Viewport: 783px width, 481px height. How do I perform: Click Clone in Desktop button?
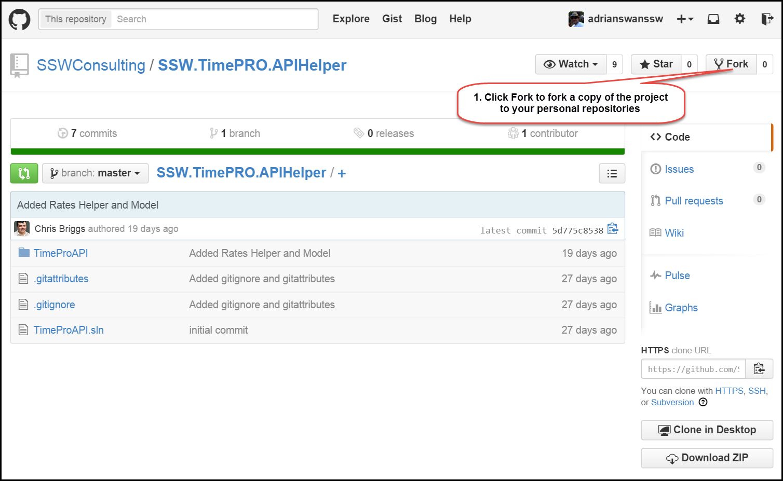(x=707, y=430)
